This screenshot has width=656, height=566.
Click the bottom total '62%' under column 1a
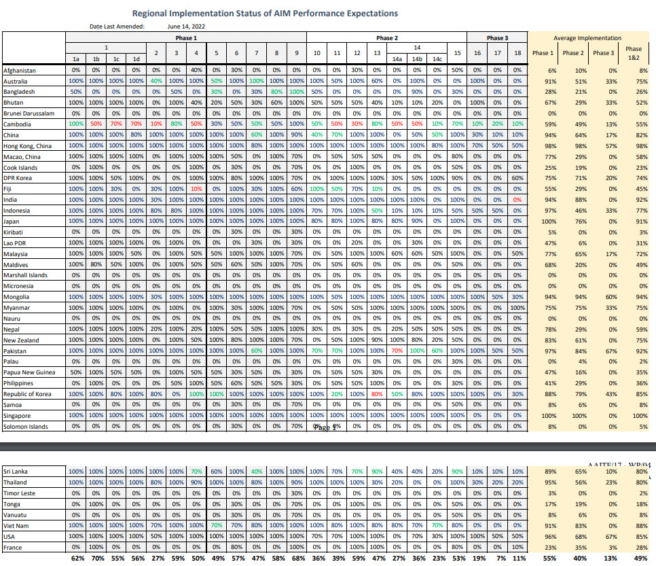tap(78, 558)
